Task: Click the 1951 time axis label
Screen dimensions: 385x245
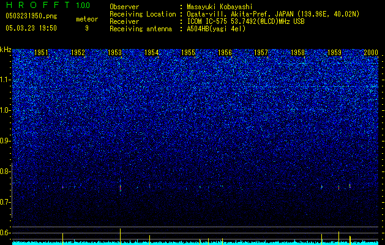Action: tap(41, 53)
